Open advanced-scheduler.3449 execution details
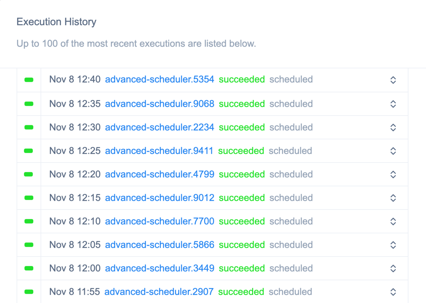Viewport: 426px width, 303px height. coord(160,268)
